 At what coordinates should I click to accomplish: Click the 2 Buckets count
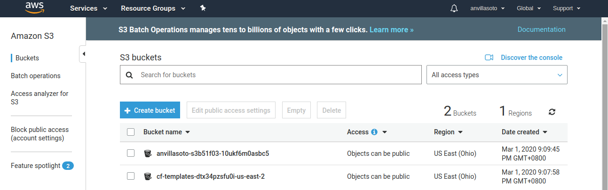(x=460, y=111)
